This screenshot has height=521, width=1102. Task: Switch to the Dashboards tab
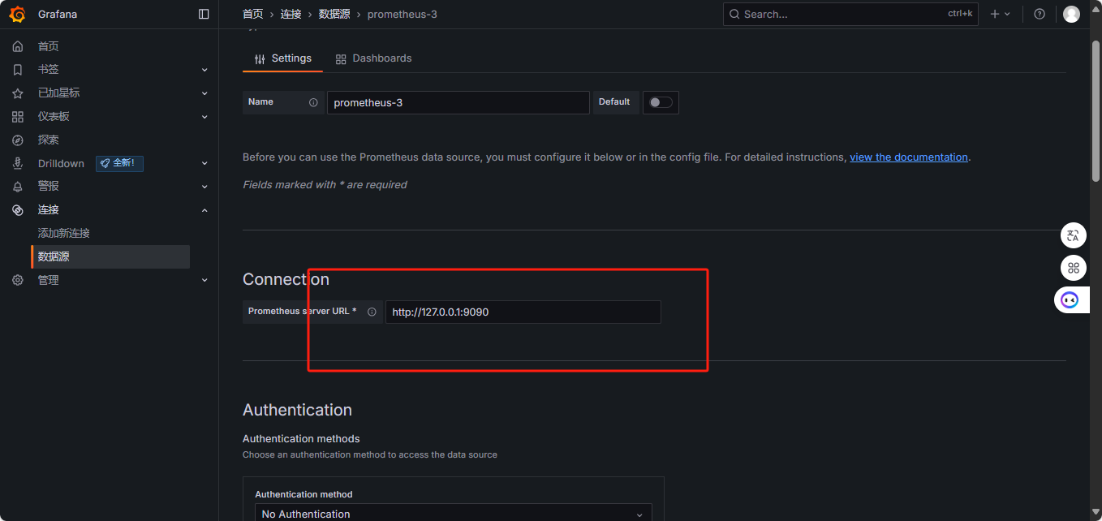coord(373,58)
